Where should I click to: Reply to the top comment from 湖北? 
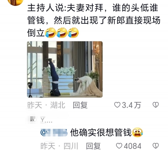click(x=80, y=105)
